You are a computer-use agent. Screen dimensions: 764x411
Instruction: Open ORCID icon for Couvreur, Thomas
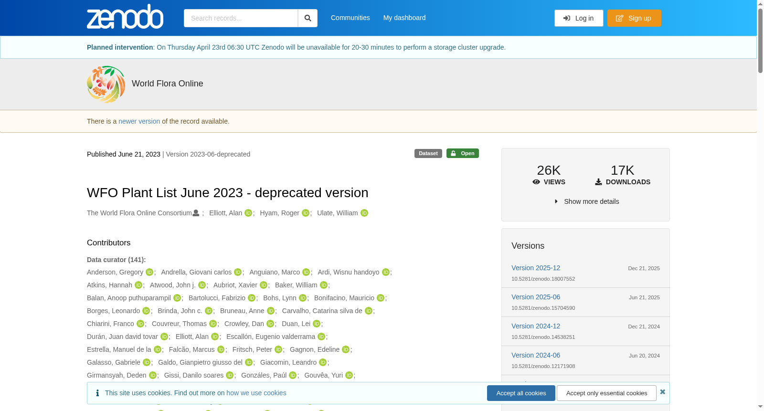(213, 324)
